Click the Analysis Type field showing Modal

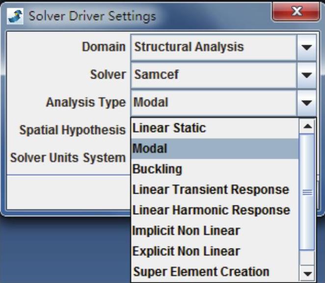click(x=214, y=103)
